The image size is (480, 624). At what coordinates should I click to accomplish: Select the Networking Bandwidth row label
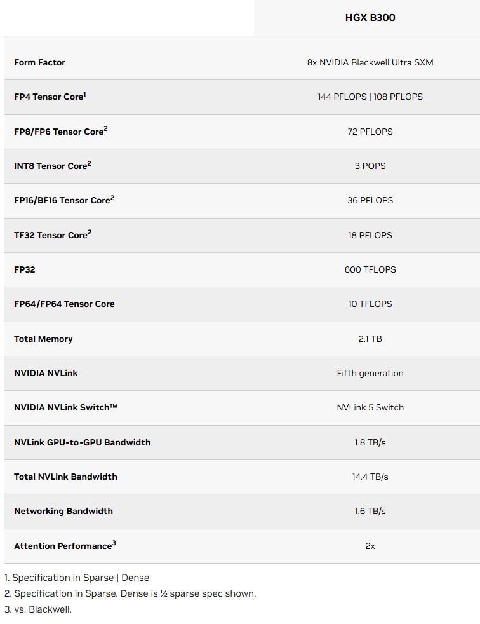tap(63, 511)
